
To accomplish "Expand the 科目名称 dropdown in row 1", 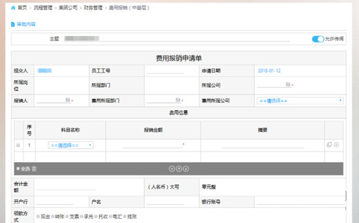I will coord(71,145).
